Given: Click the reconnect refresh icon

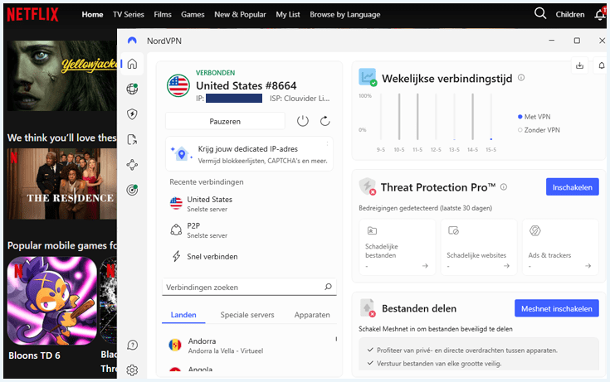Looking at the screenshot, I should point(325,121).
